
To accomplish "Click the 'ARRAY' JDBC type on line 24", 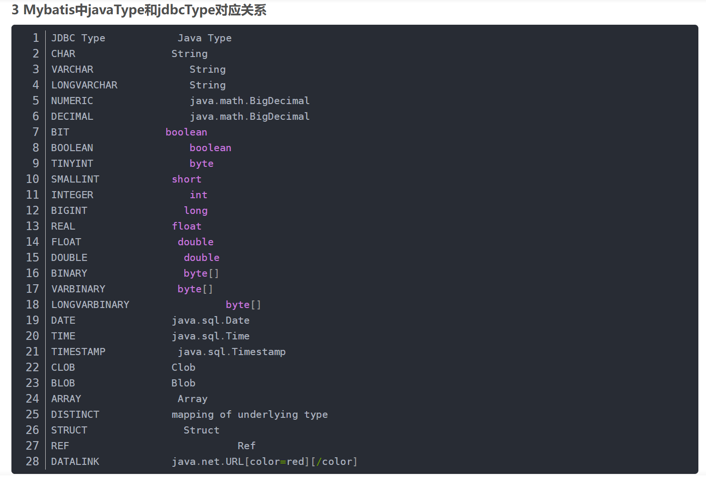I will point(66,399).
